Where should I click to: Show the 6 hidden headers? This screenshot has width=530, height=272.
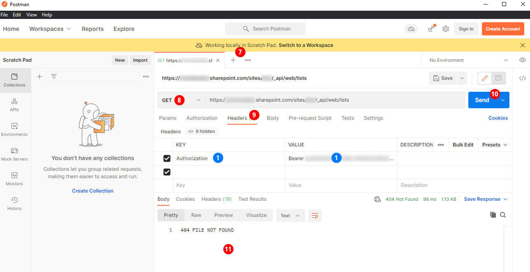[x=201, y=132]
